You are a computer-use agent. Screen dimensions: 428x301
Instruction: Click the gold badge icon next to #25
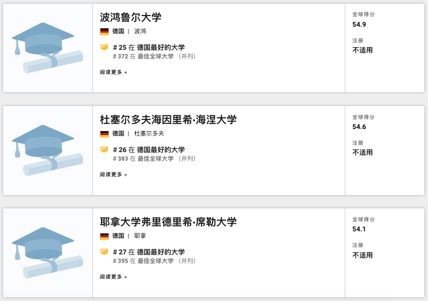(104, 47)
